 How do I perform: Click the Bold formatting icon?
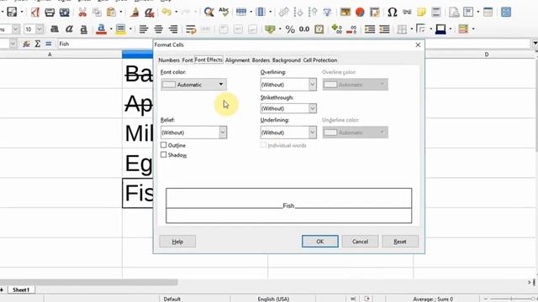pyautogui.click(x=54, y=29)
